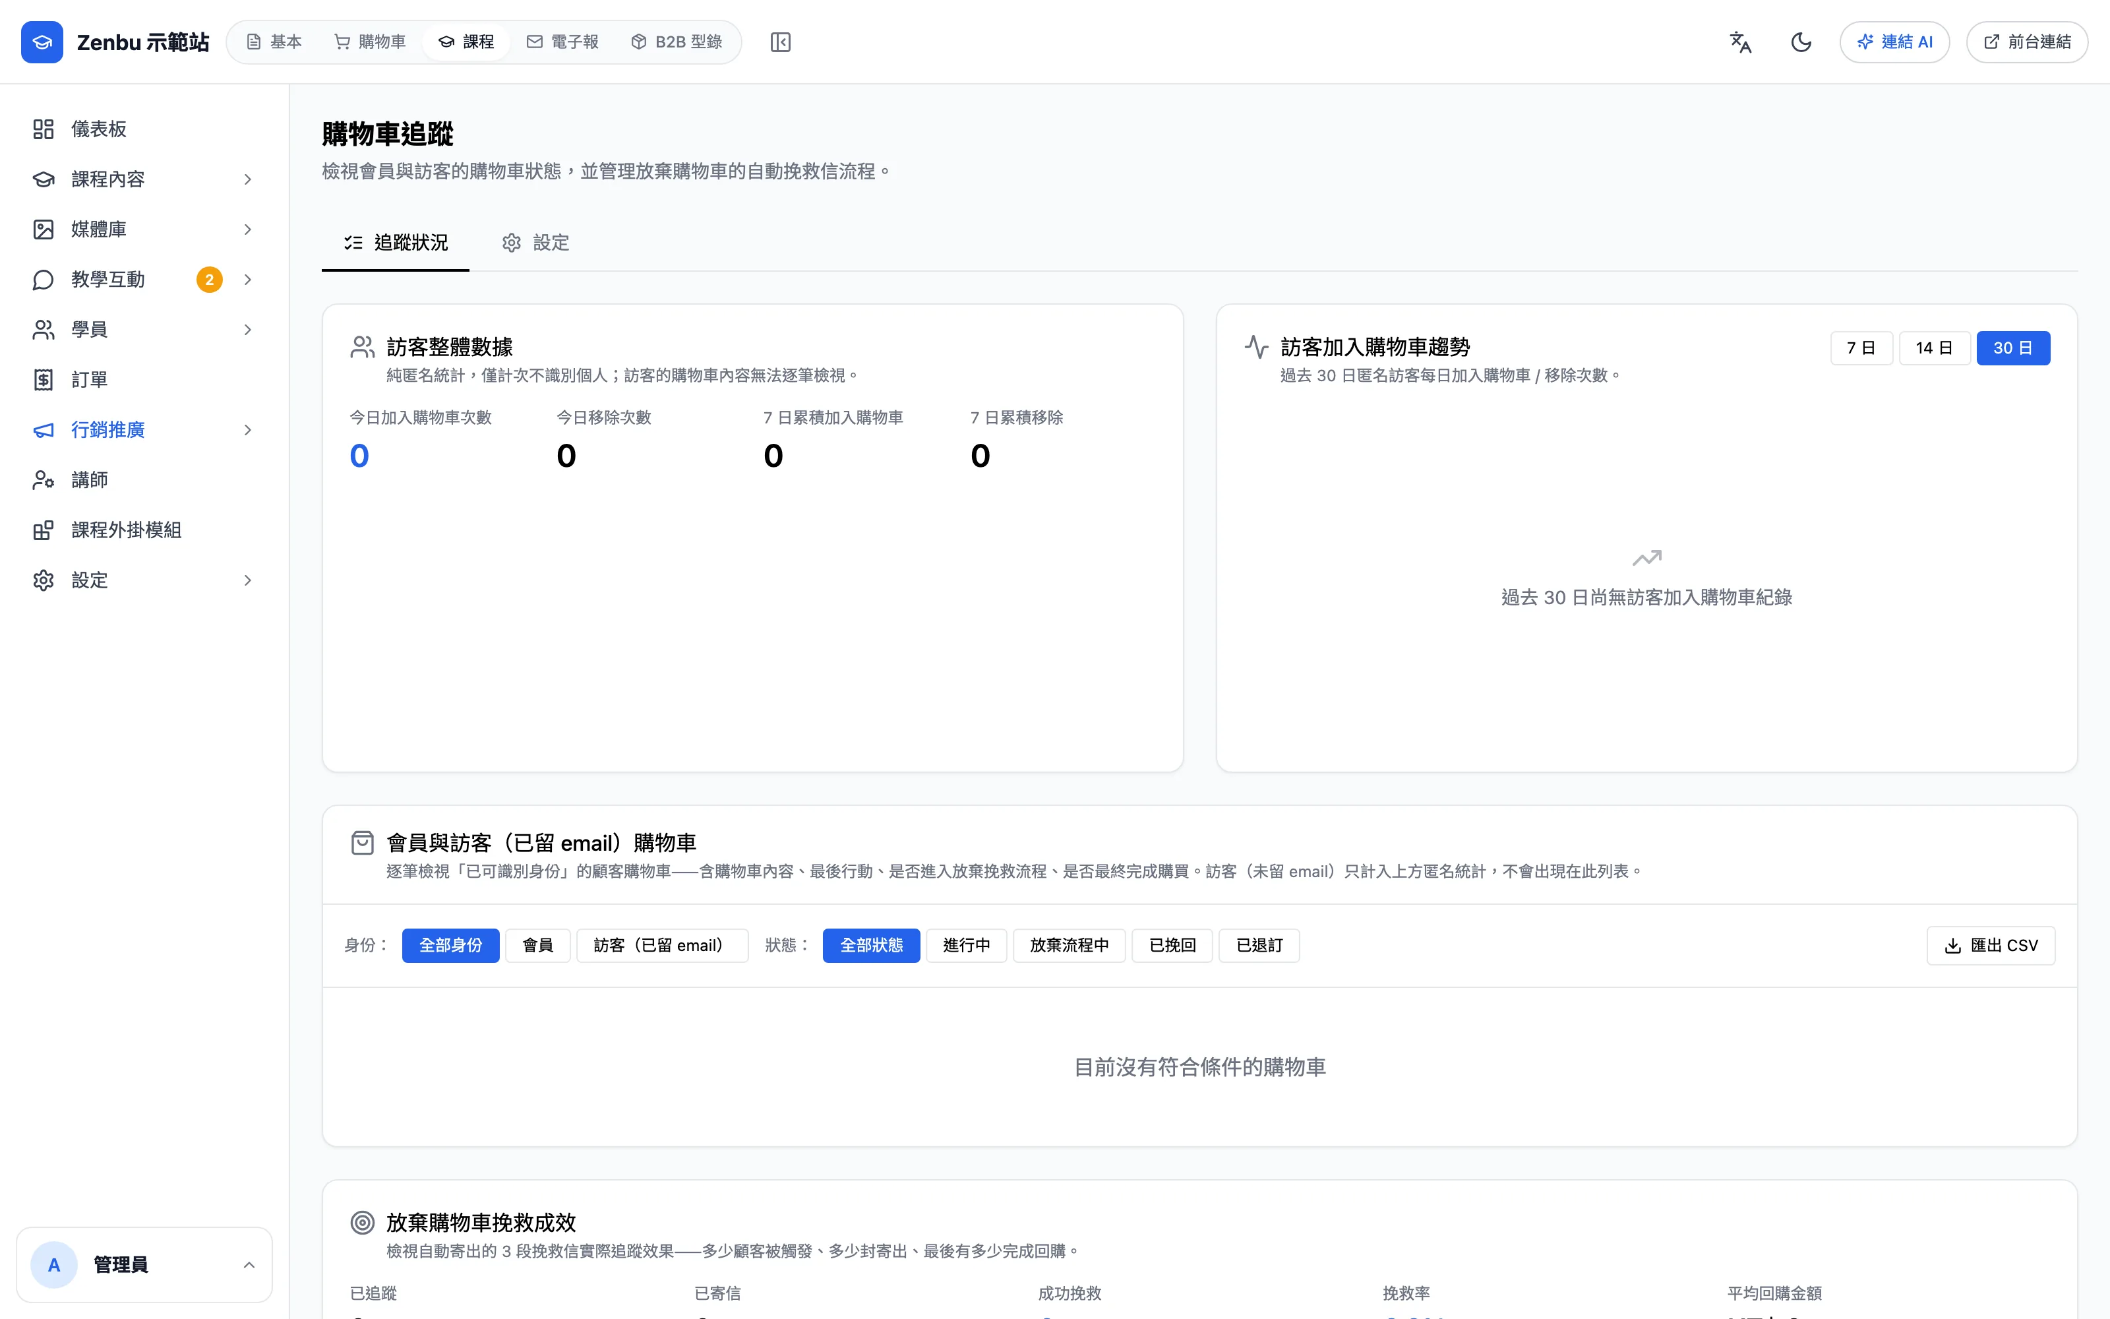The width and height of the screenshot is (2110, 1319).
Task: Expand the 行銷推廣 sidebar chevron
Action: (248, 430)
